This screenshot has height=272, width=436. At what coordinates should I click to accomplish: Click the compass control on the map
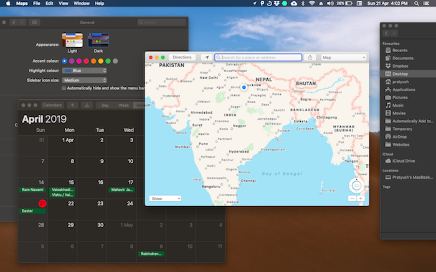coord(356,184)
